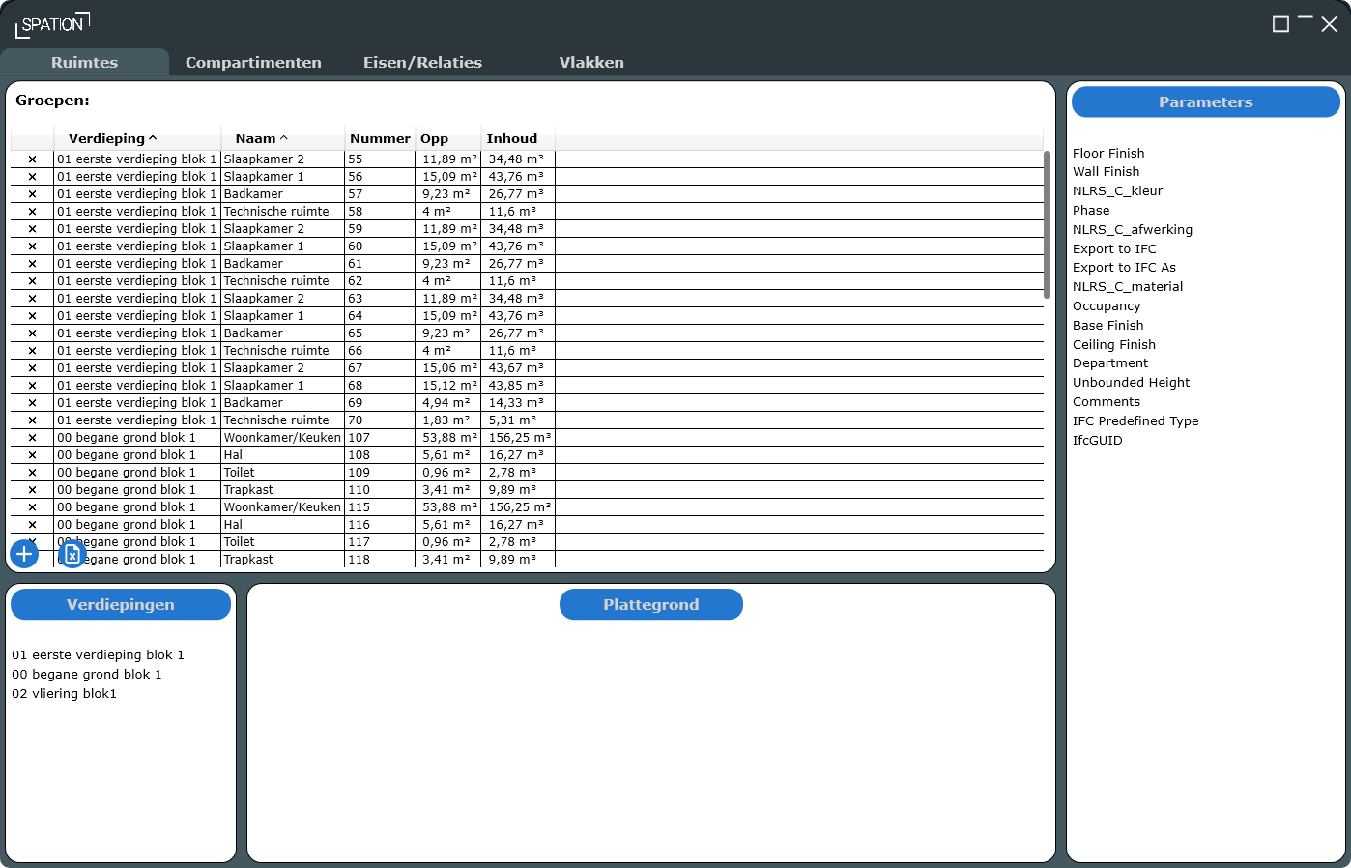Remove Badkamer 69 using the X icon

click(32, 403)
